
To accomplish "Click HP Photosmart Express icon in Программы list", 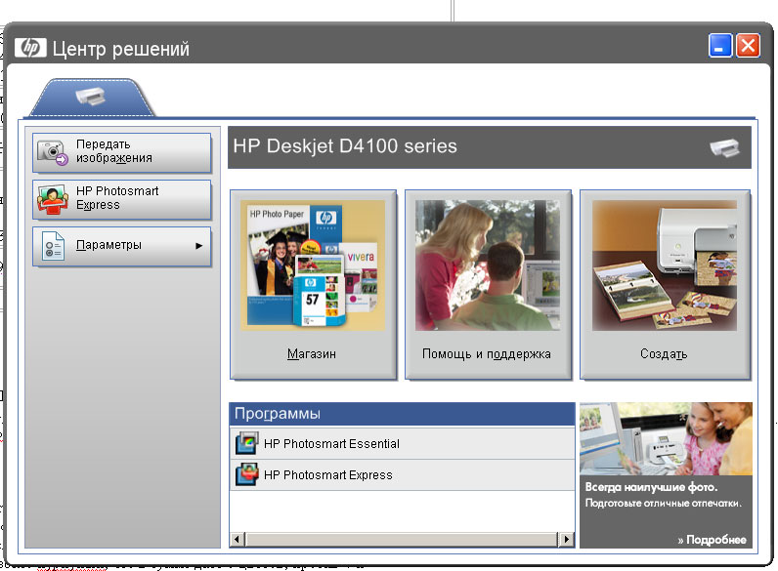I will (246, 475).
